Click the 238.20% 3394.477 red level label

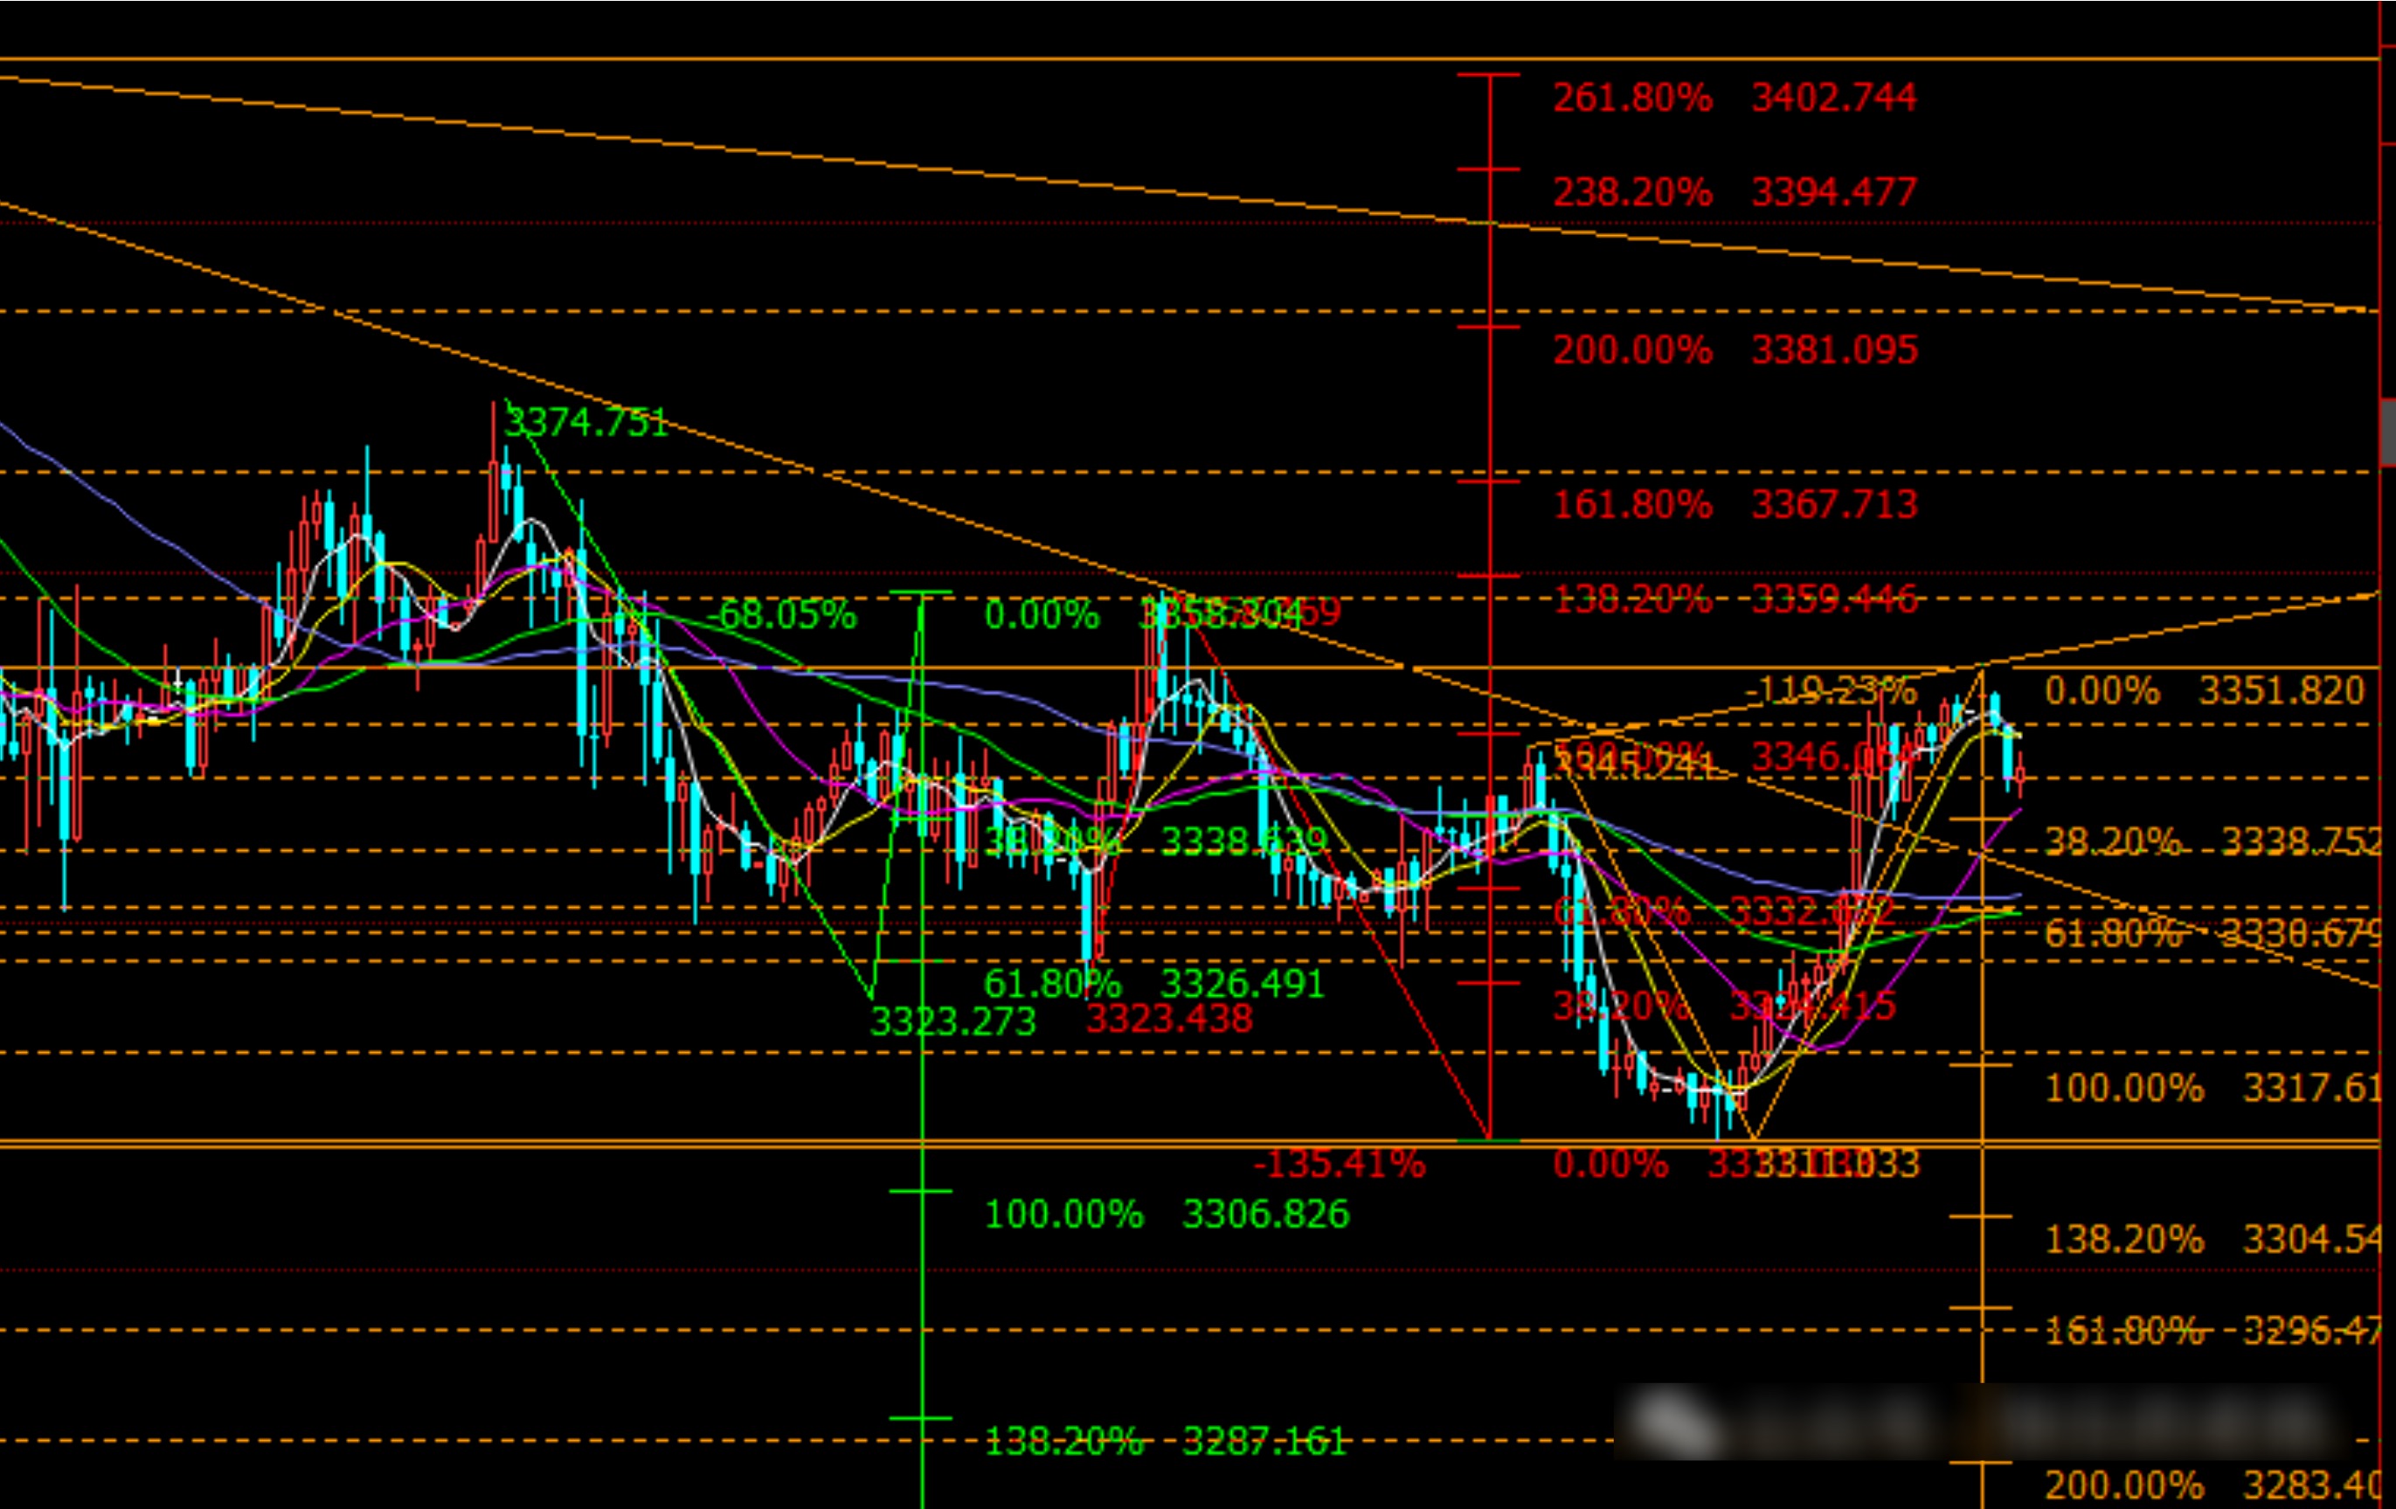[x=1734, y=192]
